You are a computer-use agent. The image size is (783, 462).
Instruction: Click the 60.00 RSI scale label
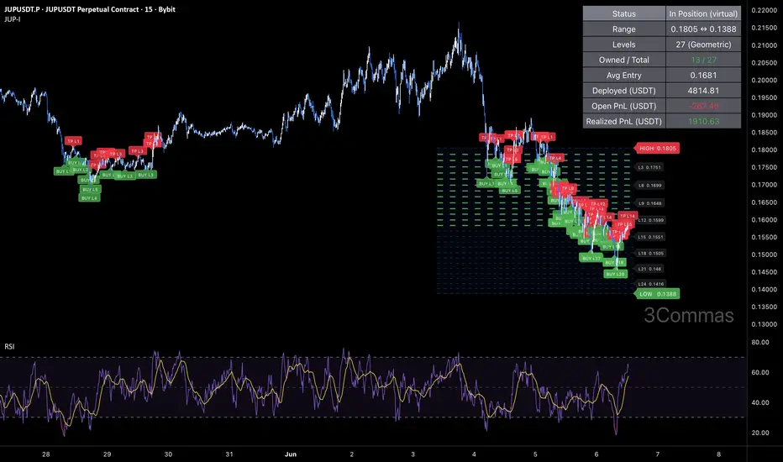760,373
